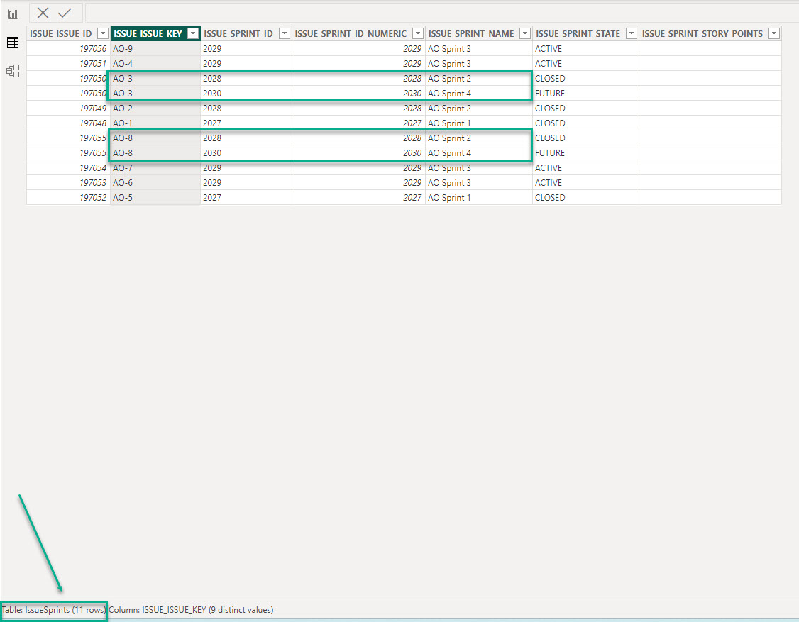Switch to the Data table view icon
The height and width of the screenshot is (622, 799).
[12, 43]
